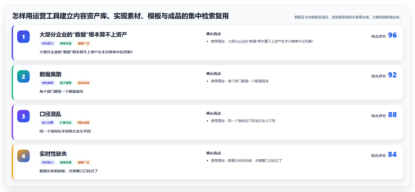Click the score value 84

[392, 155]
